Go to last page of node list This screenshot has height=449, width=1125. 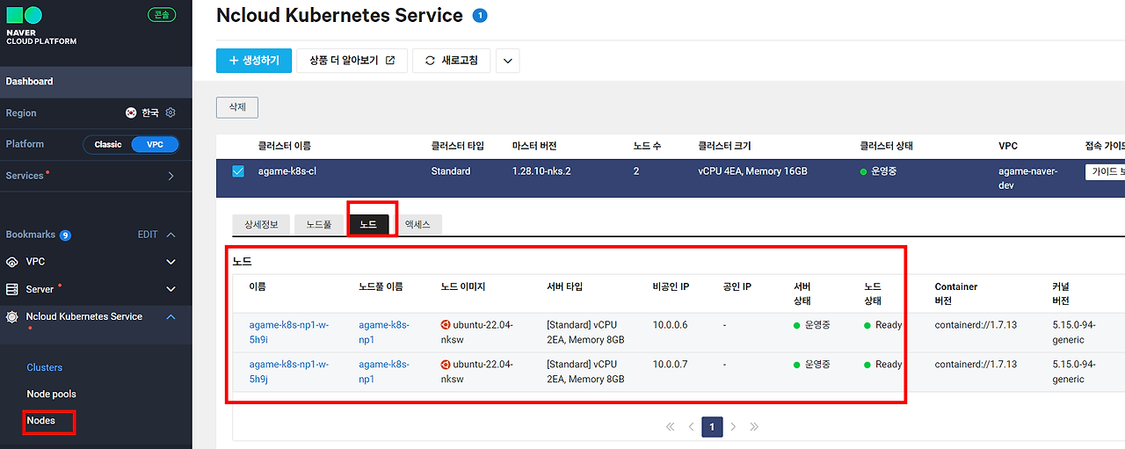point(754,427)
